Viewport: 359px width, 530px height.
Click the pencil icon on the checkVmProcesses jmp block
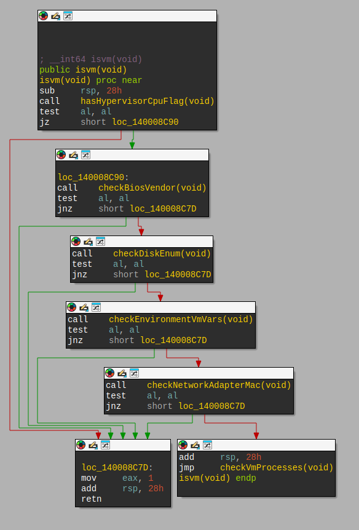(x=195, y=445)
